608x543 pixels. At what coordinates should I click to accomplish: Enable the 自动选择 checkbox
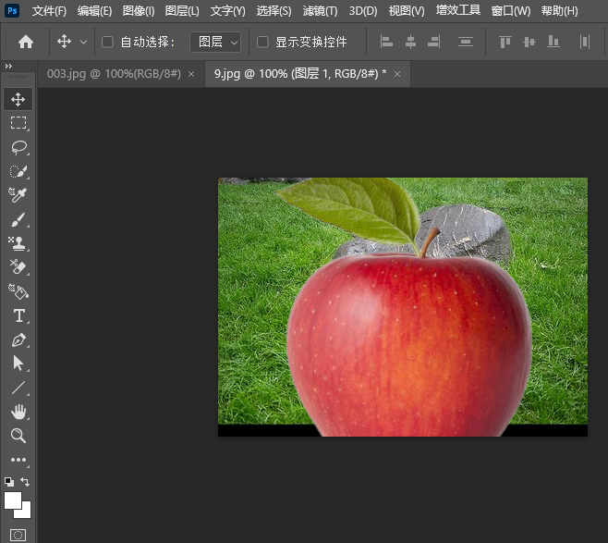107,42
